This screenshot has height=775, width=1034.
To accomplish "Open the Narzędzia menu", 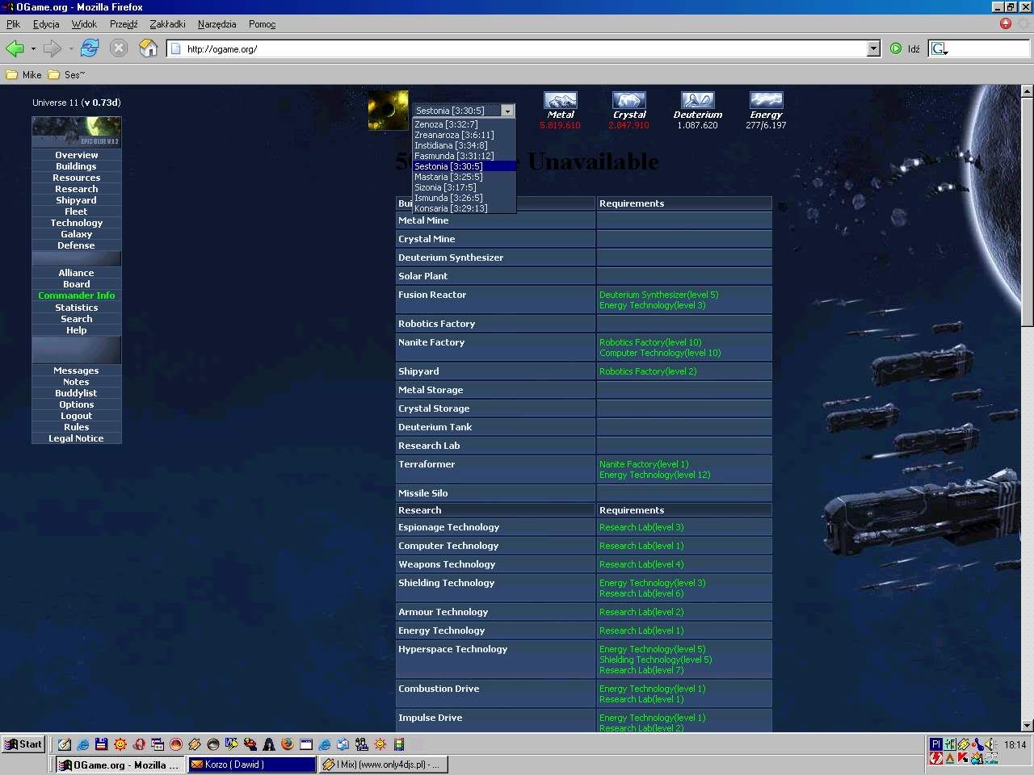I will tap(216, 24).
